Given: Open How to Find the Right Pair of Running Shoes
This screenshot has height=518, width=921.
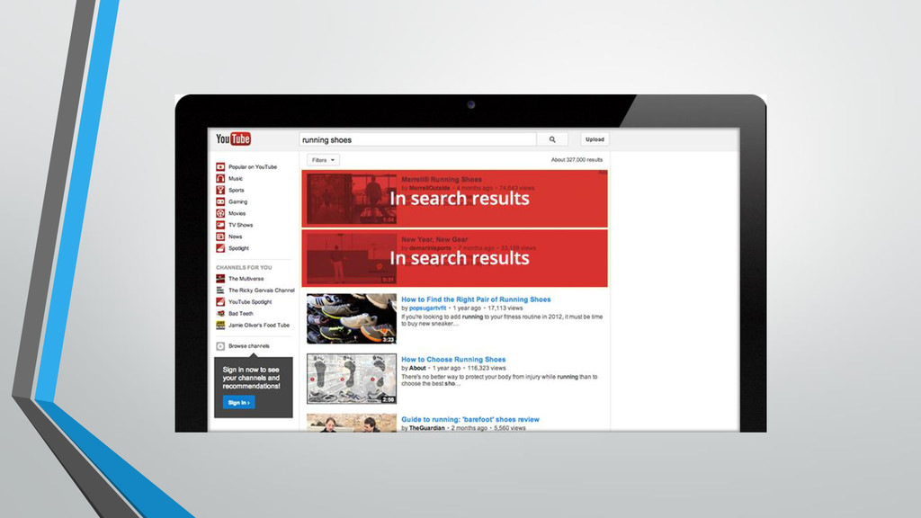Looking at the screenshot, I should (x=476, y=299).
